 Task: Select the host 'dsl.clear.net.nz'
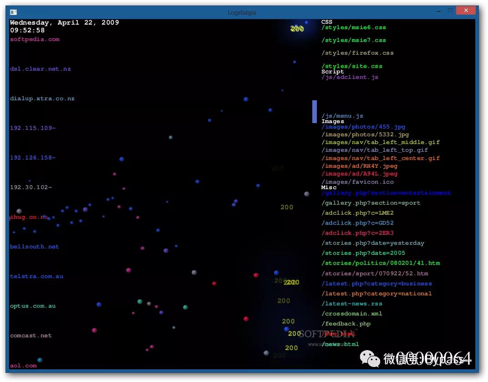click(41, 69)
